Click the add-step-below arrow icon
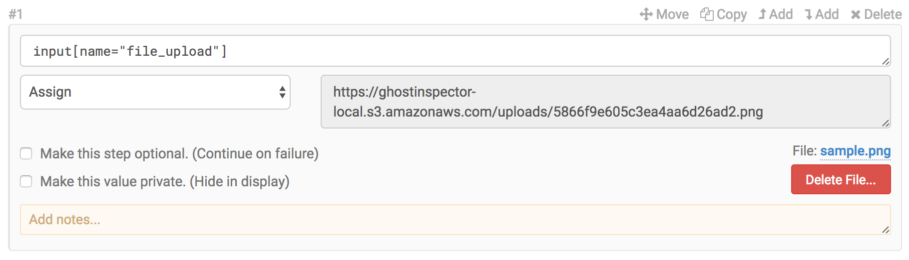This screenshot has height=260, width=909. click(x=808, y=14)
